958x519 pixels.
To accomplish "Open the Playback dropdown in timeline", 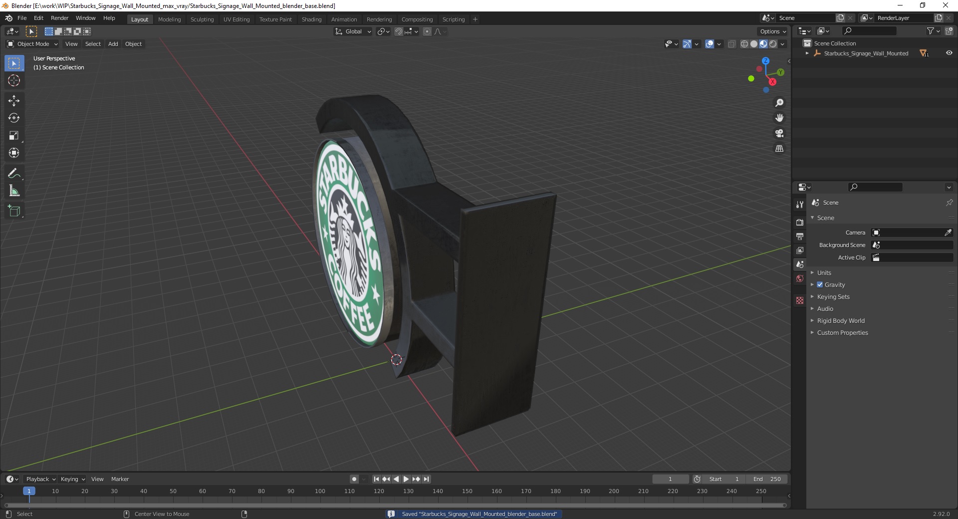I will [40, 479].
